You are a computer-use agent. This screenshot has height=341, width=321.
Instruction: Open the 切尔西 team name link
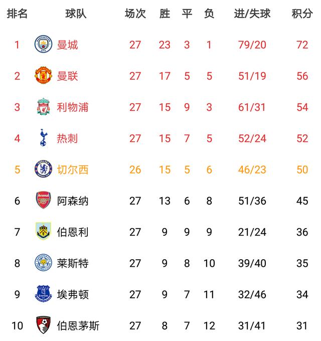pyautogui.click(x=73, y=169)
